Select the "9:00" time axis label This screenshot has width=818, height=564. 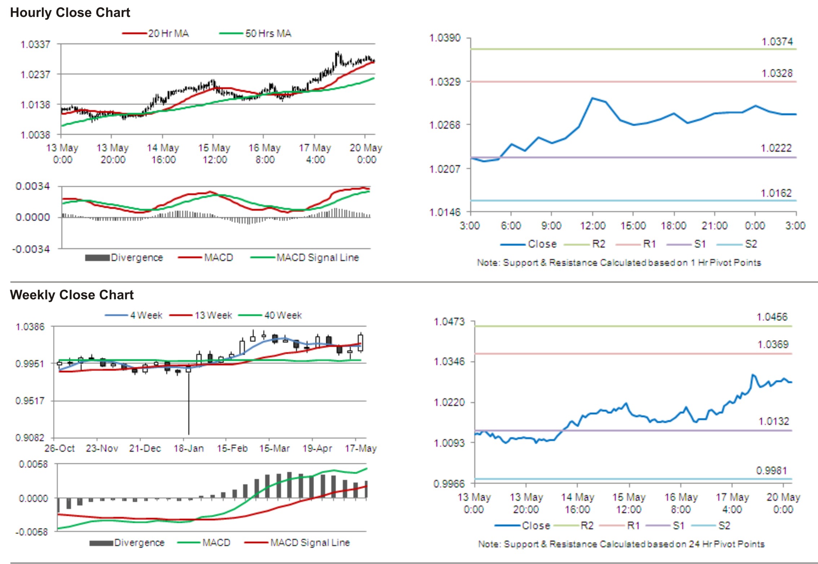[551, 226]
